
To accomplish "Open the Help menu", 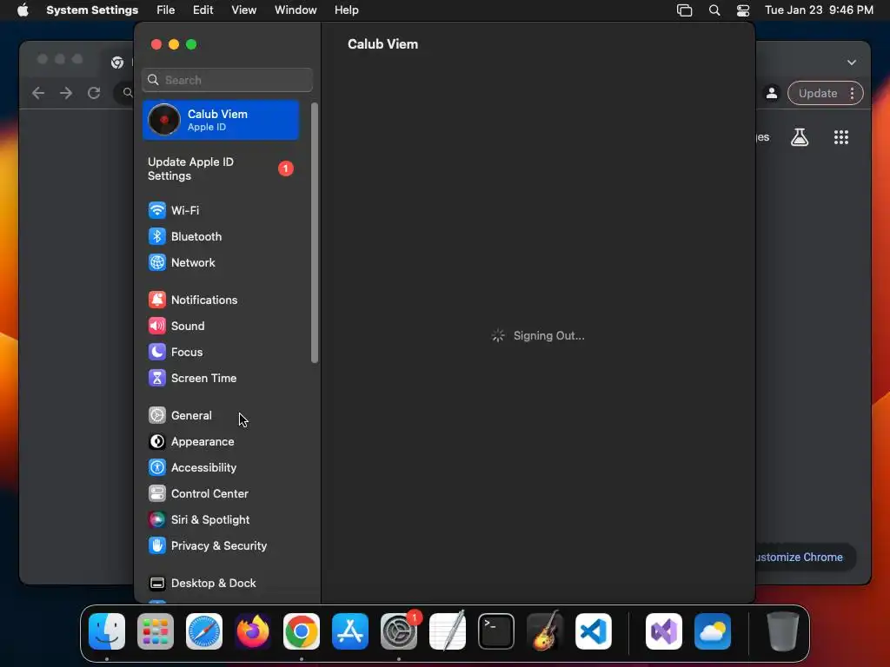I will (346, 10).
